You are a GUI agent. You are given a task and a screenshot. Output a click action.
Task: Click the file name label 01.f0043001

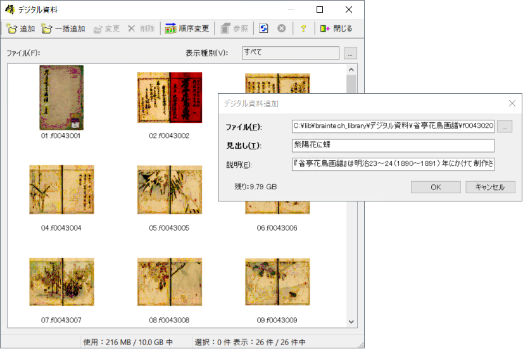(x=61, y=136)
